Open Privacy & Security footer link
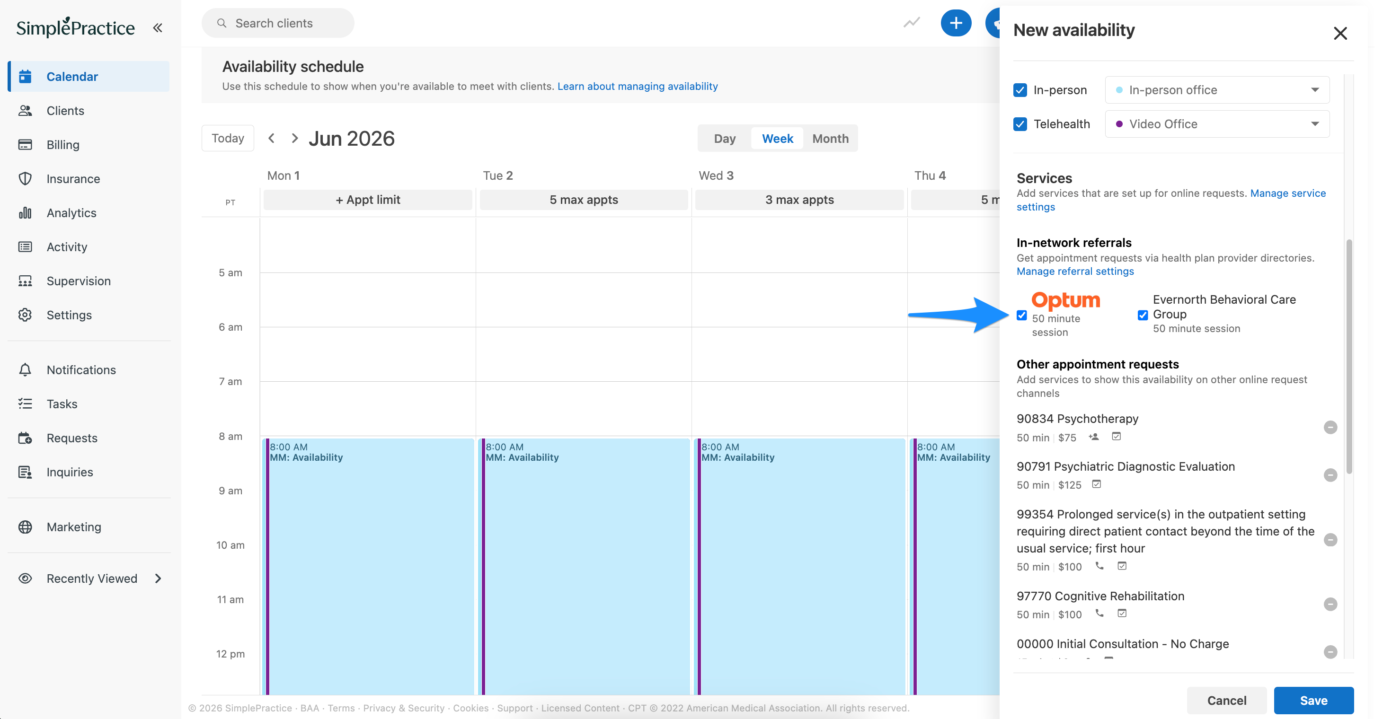1383x719 pixels. [404, 708]
